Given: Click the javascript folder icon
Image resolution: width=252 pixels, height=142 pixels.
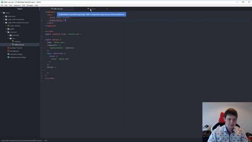Looking at the screenshot, I should tap(11, 35).
